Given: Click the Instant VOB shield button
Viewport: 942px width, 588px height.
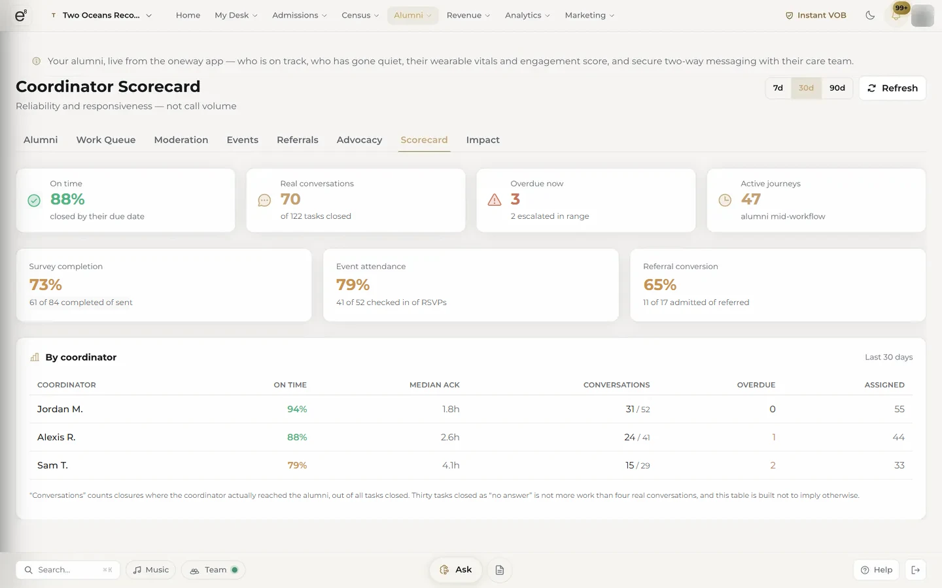Looking at the screenshot, I should pos(816,15).
